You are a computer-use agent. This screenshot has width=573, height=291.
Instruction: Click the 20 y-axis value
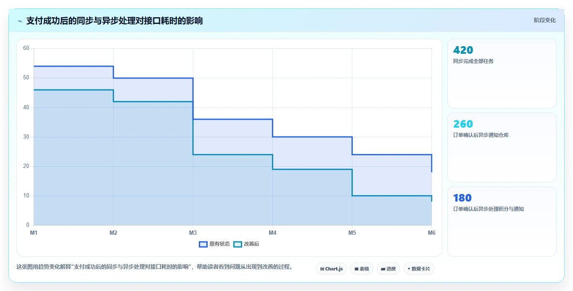(26, 166)
